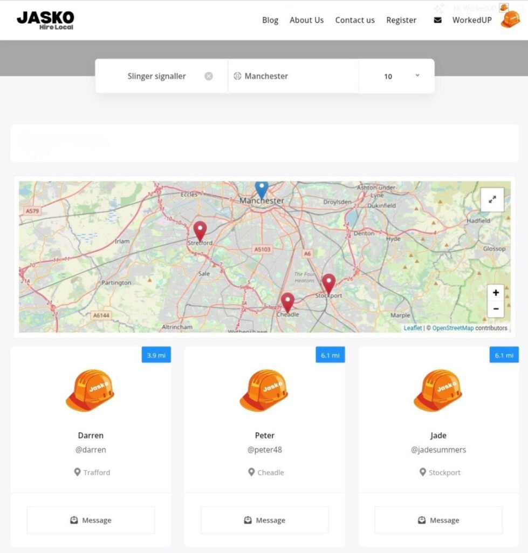Send a message to Peter
Image resolution: width=528 pixels, height=553 pixels.
[264, 520]
